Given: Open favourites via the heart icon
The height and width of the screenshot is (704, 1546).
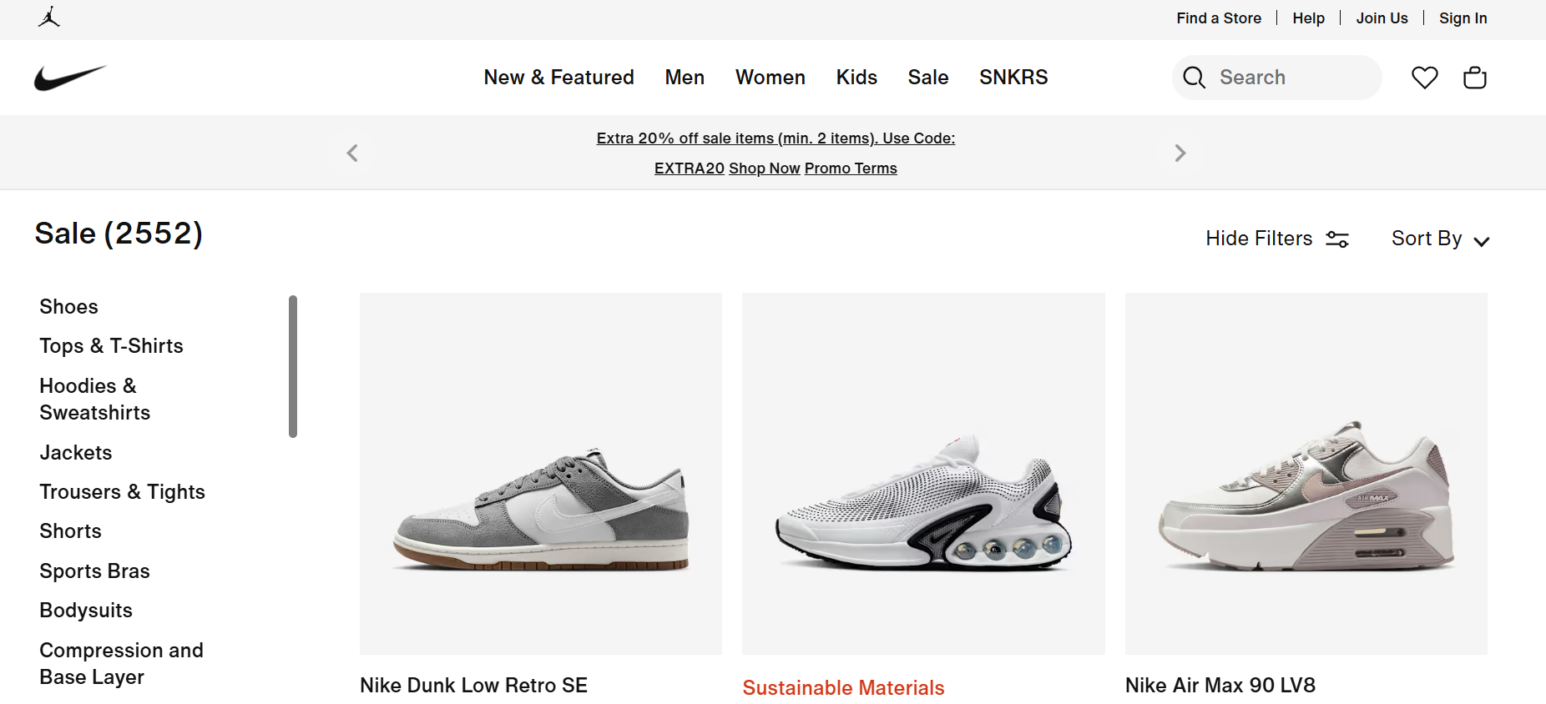Looking at the screenshot, I should pos(1424,78).
